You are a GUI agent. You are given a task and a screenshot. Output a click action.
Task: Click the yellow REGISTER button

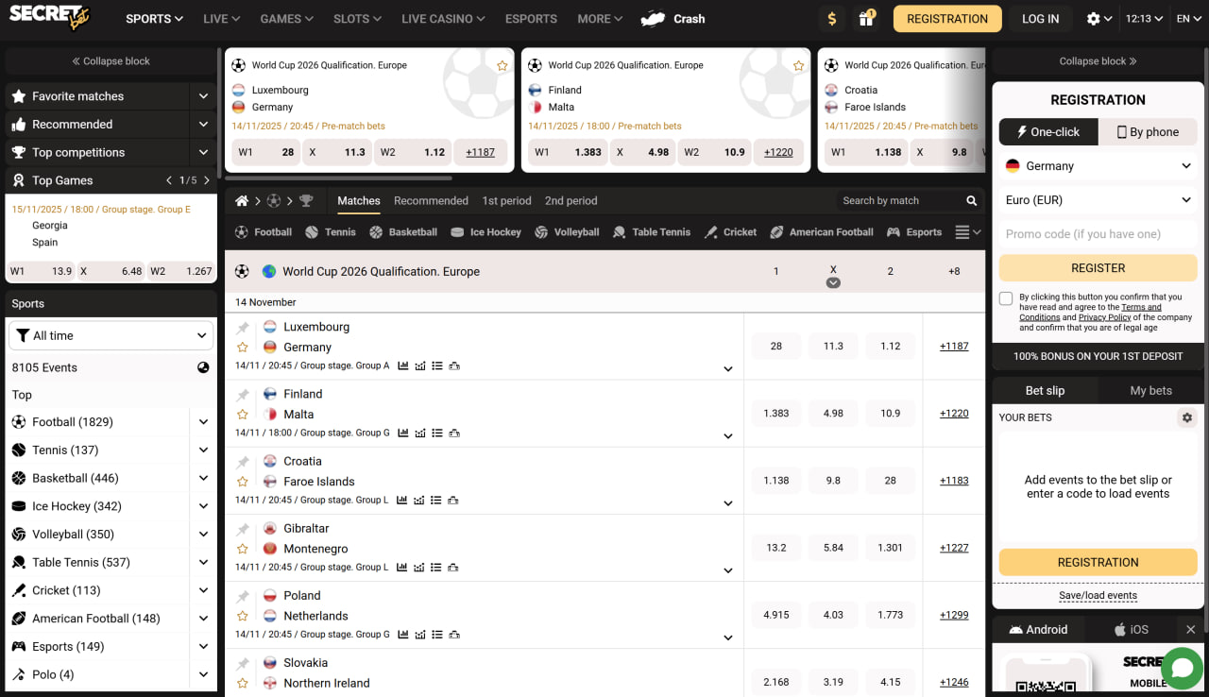tap(1098, 268)
